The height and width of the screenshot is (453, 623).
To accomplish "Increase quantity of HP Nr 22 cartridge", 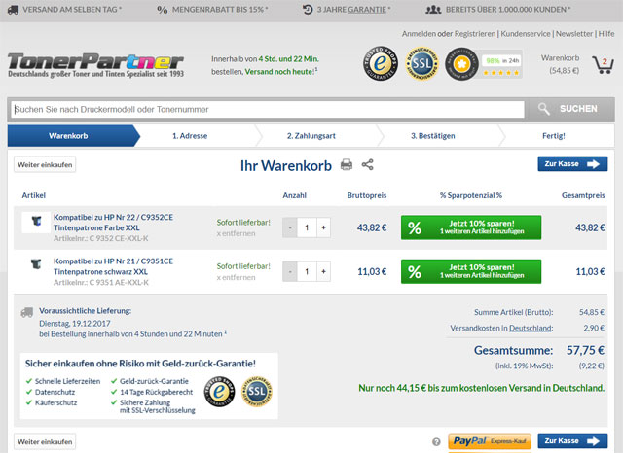I will [x=323, y=227].
